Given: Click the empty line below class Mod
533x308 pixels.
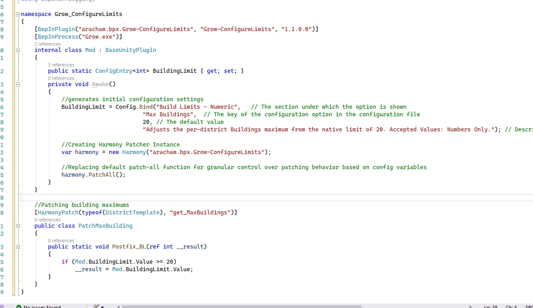Looking at the screenshot, I should coord(275,197).
